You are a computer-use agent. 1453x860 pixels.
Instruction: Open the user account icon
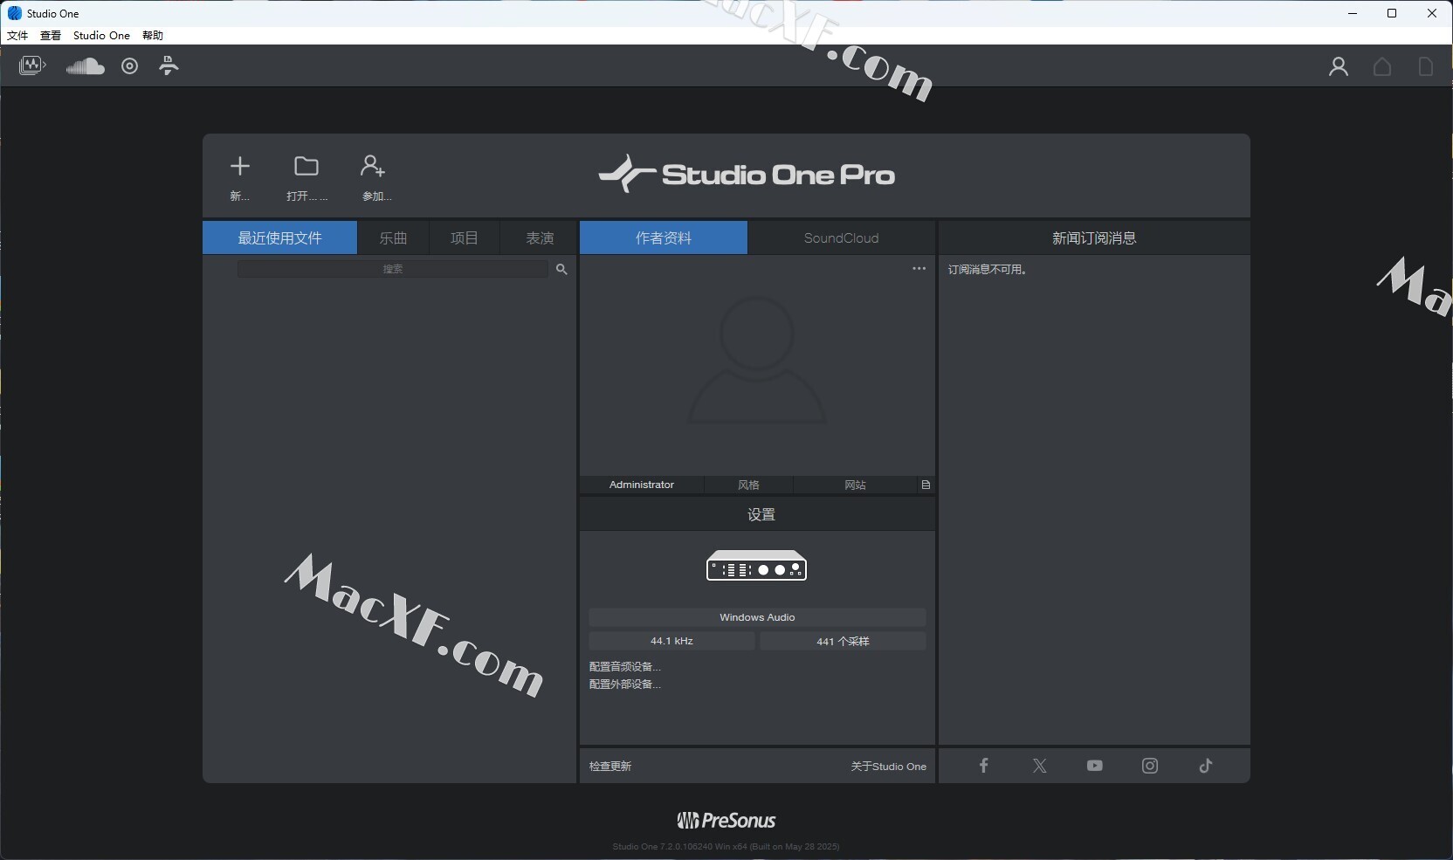[x=1339, y=66]
